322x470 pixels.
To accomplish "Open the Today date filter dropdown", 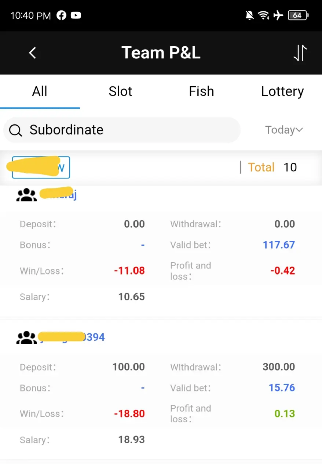I will click(x=284, y=130).
